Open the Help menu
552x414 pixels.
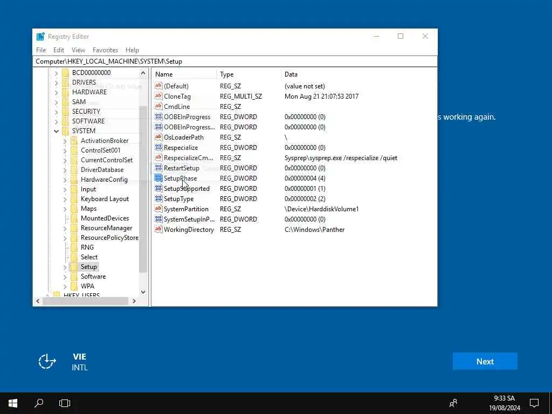coord(133,50)
